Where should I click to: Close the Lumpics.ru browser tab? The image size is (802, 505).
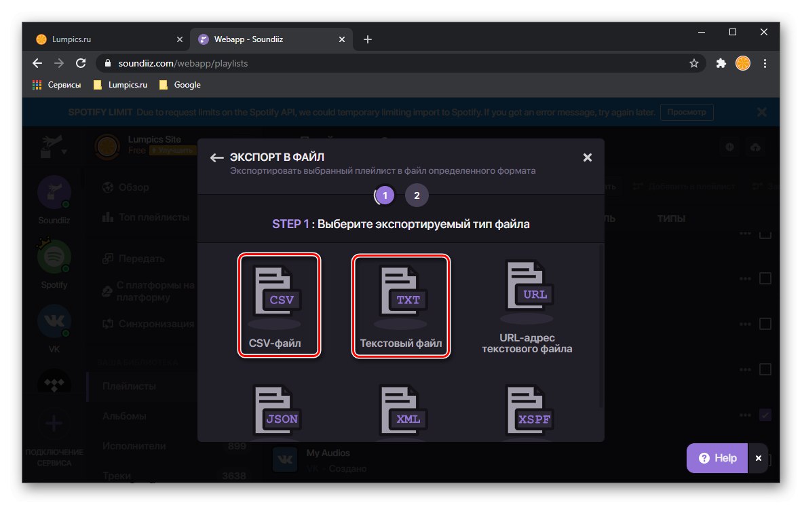(x=180, y=39)
